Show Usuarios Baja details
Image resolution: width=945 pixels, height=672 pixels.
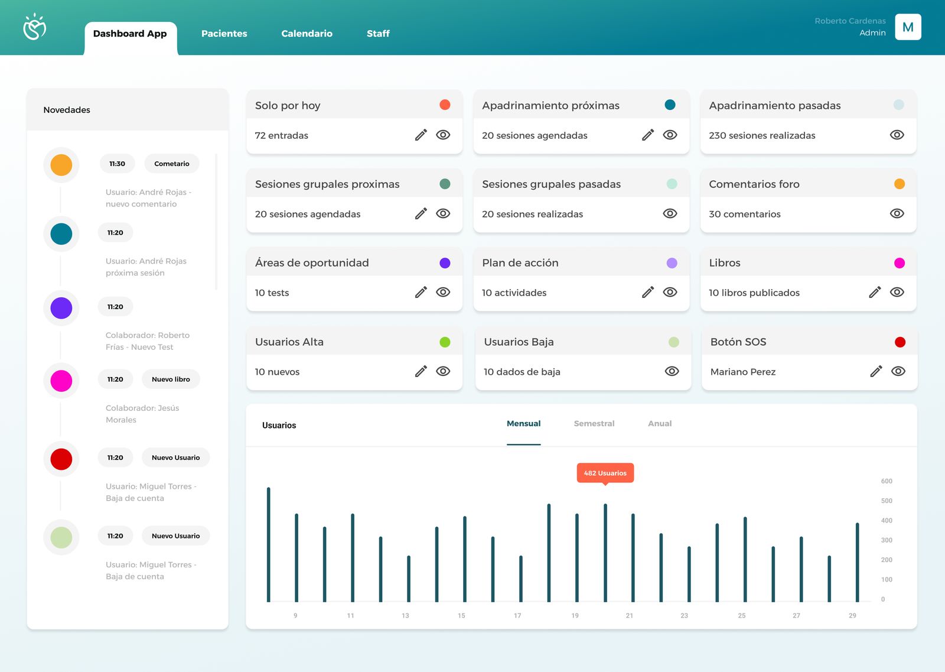pos(672,371)
